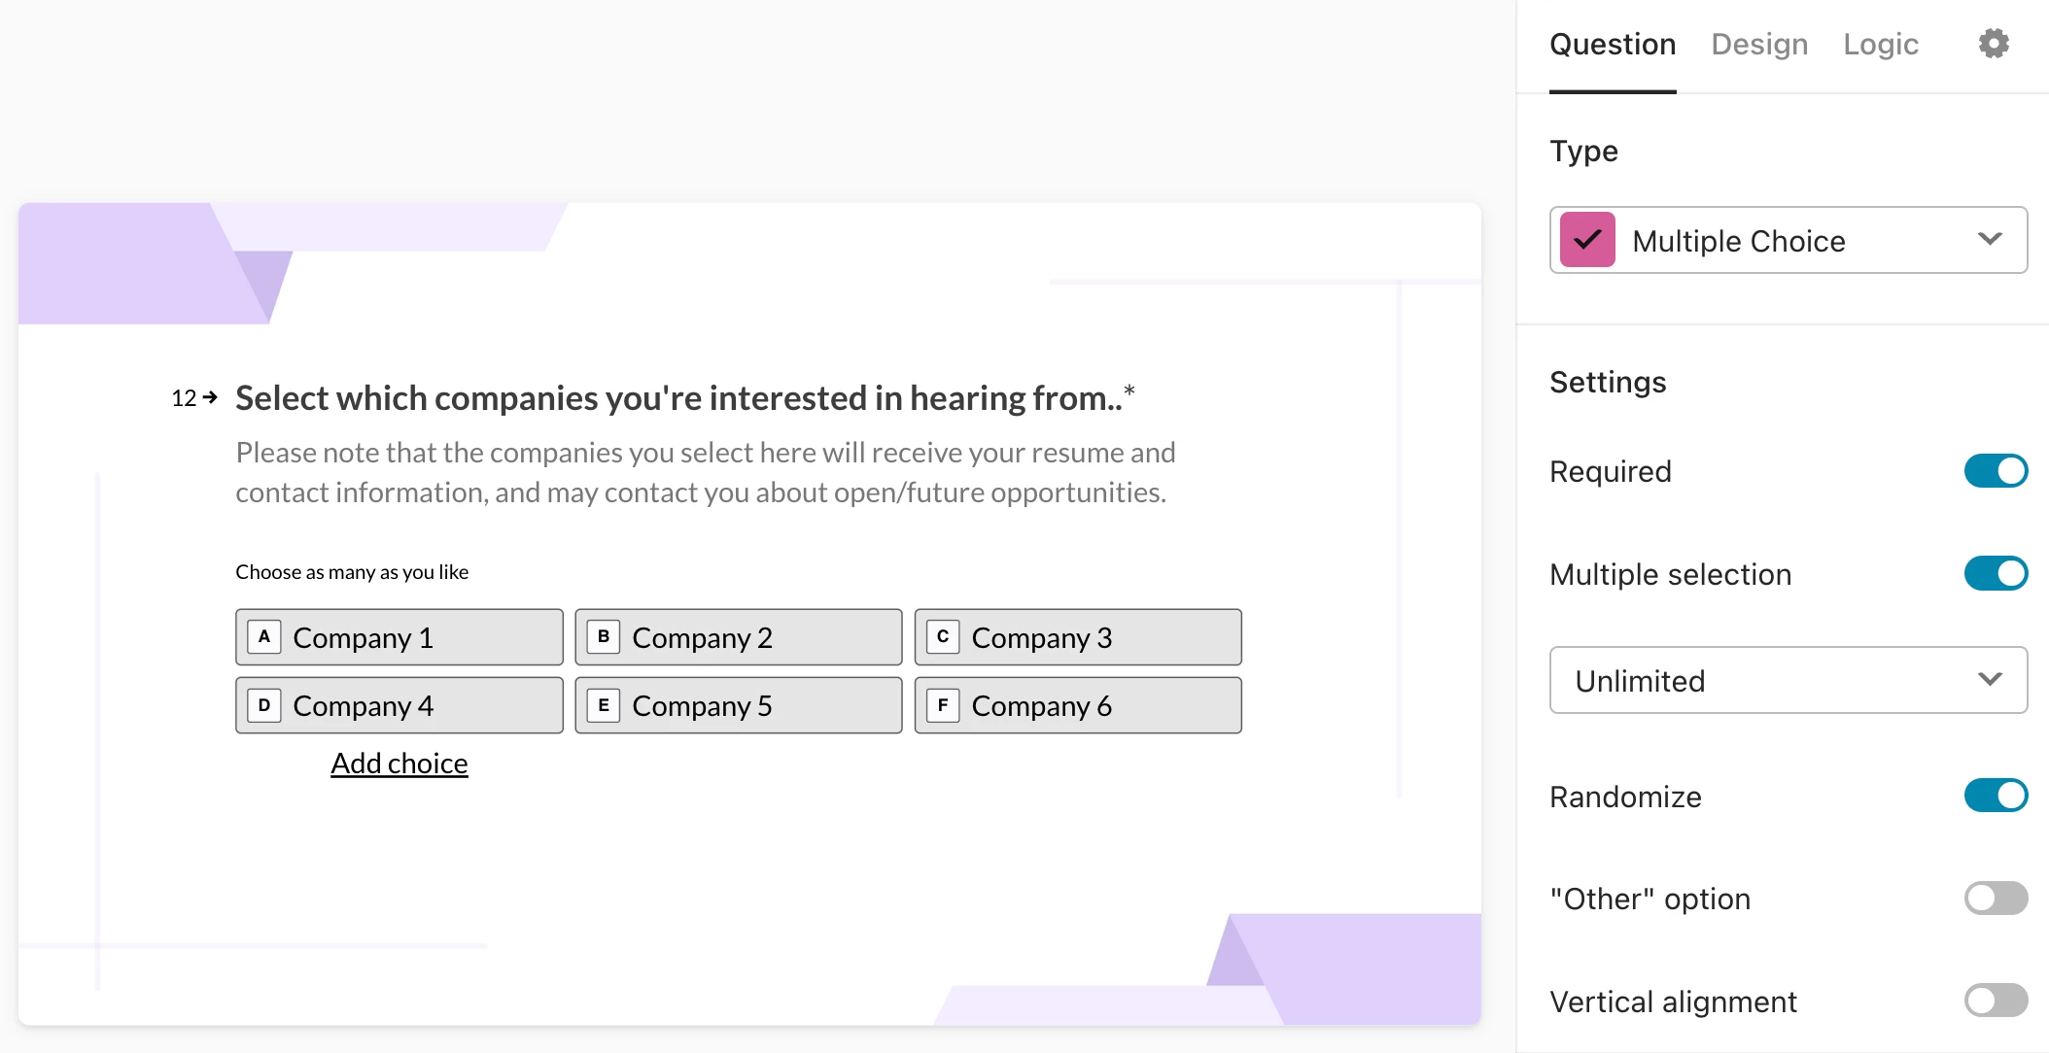Click the question title text to edit it
The width and height of the screenshot is (2049, 1053).
pos(680,397)
